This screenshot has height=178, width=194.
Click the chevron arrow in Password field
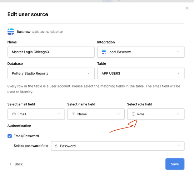coord(179,146)
